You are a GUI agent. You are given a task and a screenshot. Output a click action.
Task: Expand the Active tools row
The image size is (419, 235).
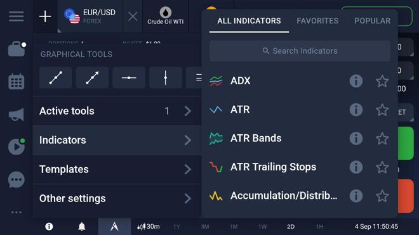click(x=117, y=111)
